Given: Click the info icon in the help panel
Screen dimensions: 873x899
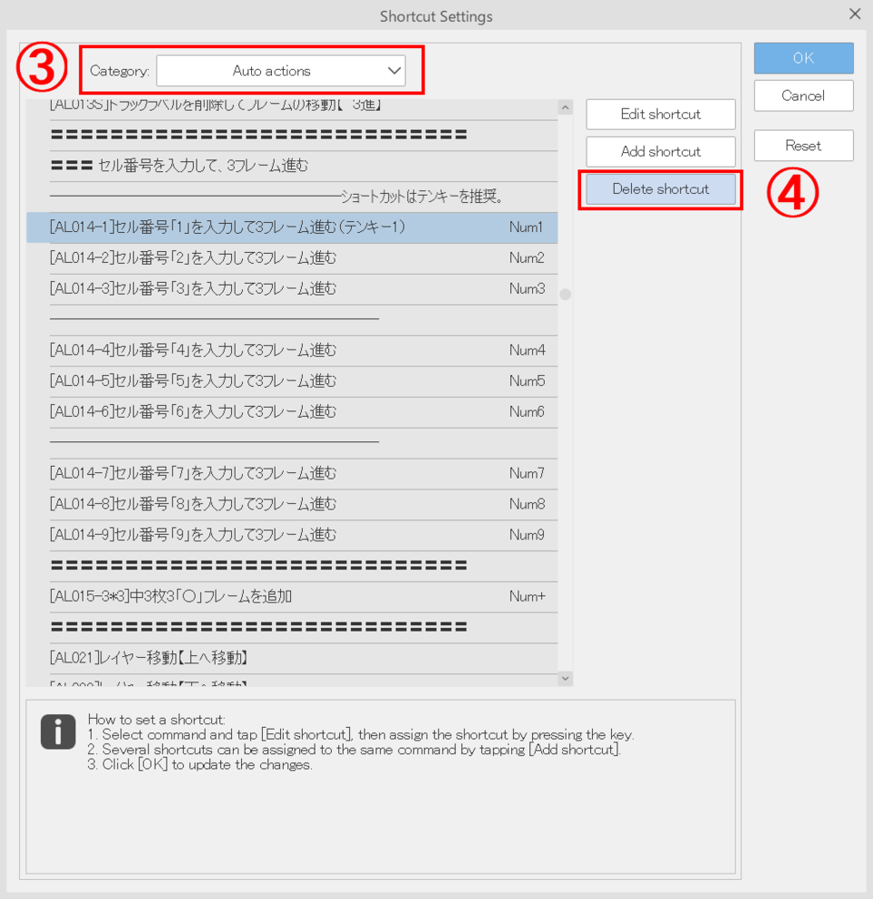Looking at the screenshot, I should pyautogui.click(x=58, y=732).
